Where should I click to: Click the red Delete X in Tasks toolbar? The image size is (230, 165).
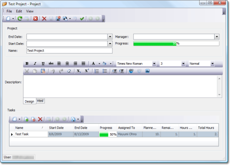pyautogui.click(x=40, y=119)
